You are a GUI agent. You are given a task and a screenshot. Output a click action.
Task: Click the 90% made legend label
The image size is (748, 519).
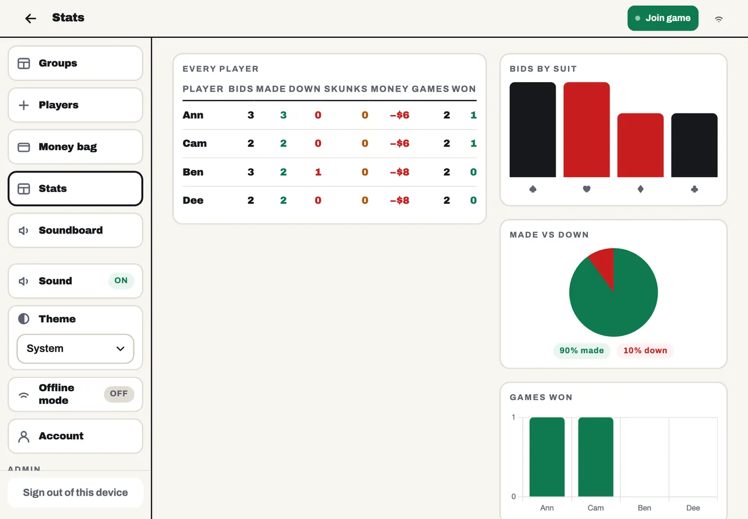point(581,351)
